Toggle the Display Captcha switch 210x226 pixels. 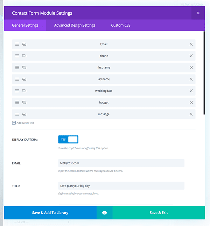tap(68, 140)
